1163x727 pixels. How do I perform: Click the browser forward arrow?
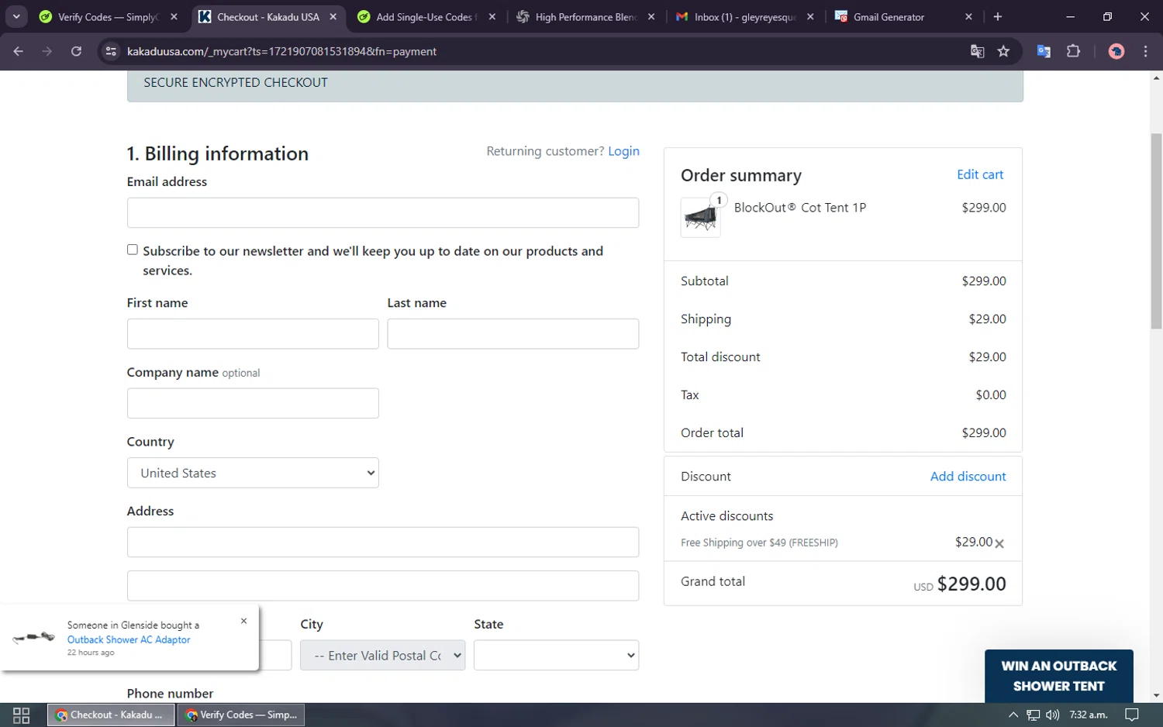pyautogui.click(x=47, y=51)
